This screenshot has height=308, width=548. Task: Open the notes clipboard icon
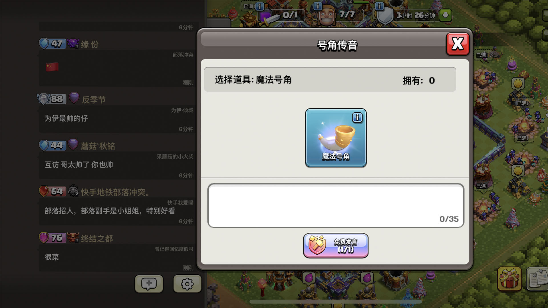(537, 279)
